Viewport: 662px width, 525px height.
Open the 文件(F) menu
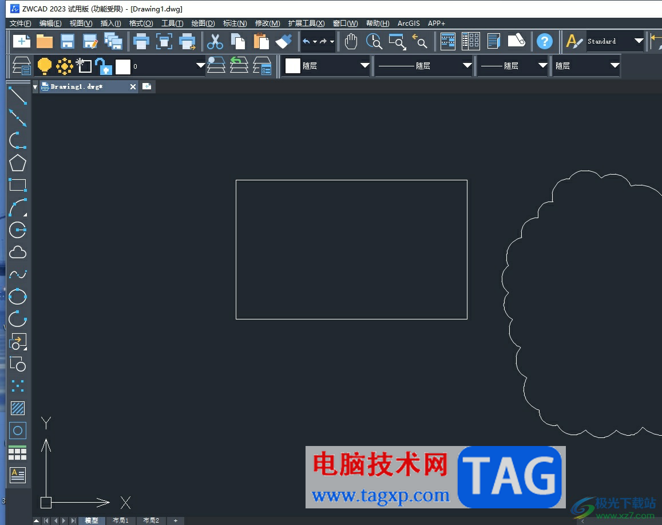20,23
